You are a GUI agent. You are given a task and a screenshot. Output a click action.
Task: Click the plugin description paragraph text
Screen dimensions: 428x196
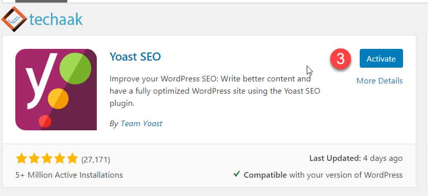pos(215,91)
